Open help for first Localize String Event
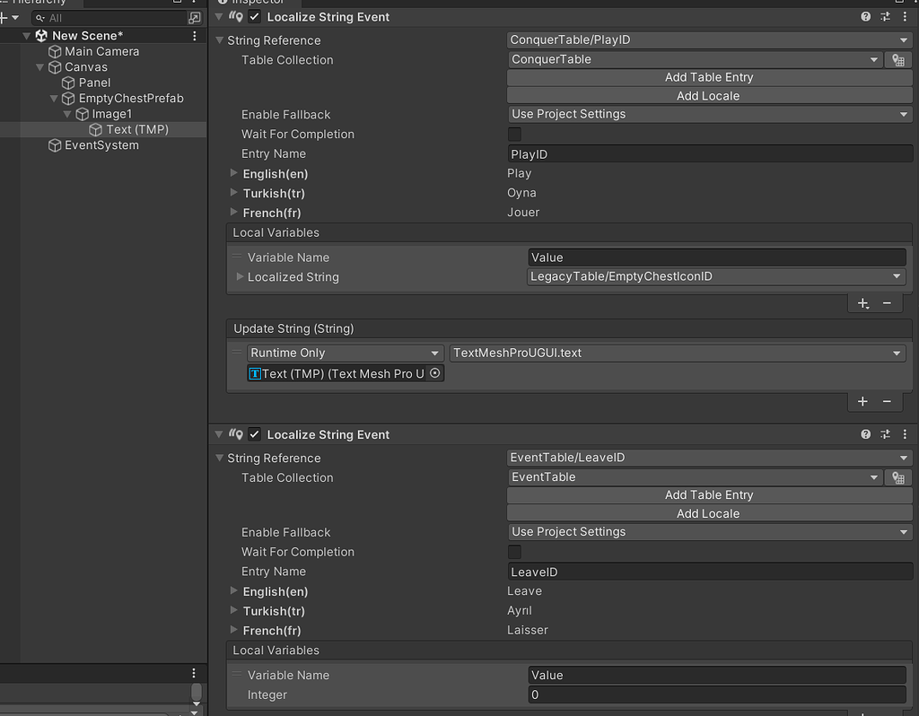 pos(866,17)
